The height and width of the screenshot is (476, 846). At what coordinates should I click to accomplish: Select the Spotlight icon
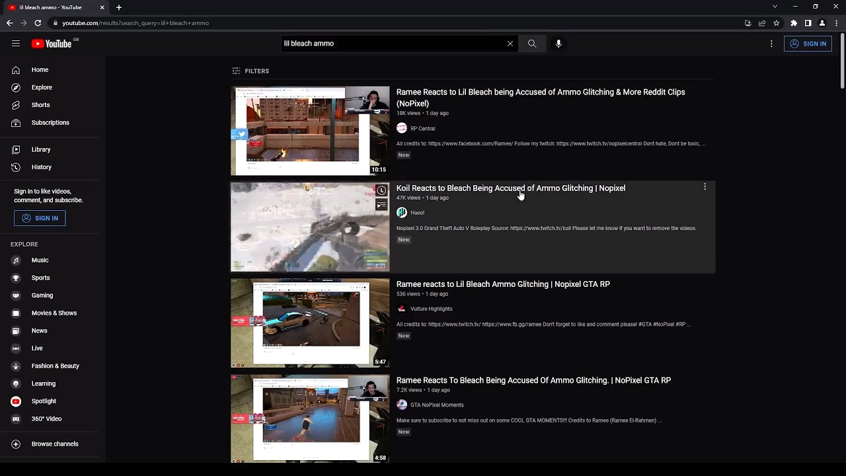(x=16, y=401)
